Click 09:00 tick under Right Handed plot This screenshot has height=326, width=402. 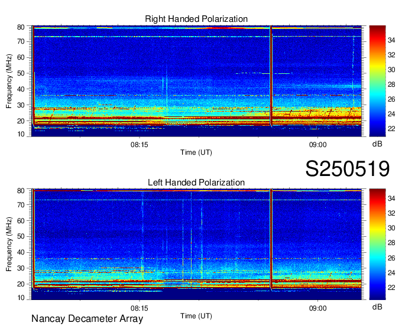[318, 145]
